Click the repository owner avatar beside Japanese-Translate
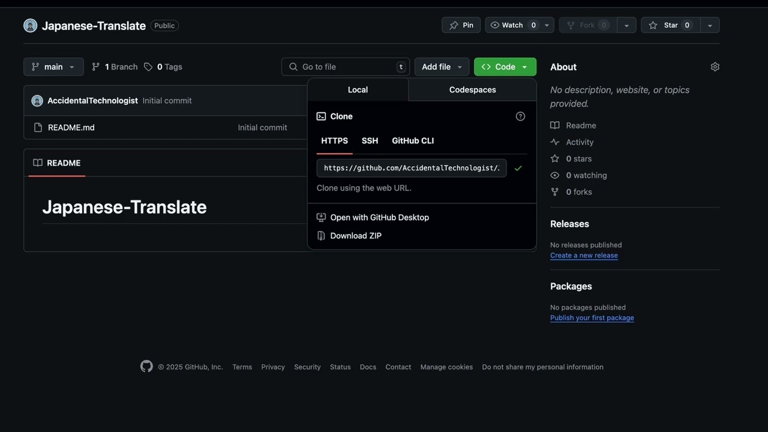The height and width of the screenshot is (432, 768). coord(30,25)
